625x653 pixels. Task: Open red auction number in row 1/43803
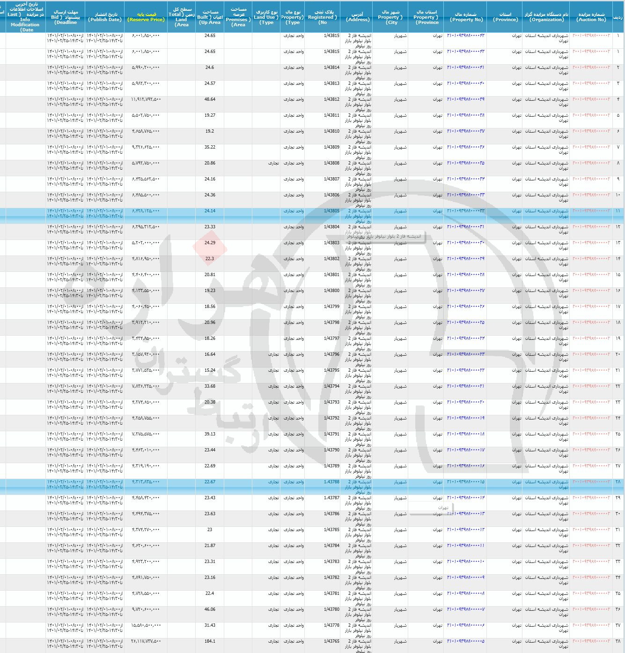click(591, 243)
